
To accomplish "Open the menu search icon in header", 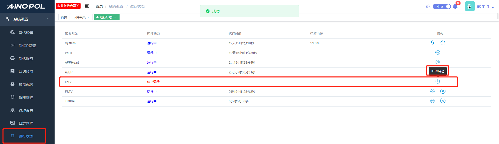I will (428, 6).
